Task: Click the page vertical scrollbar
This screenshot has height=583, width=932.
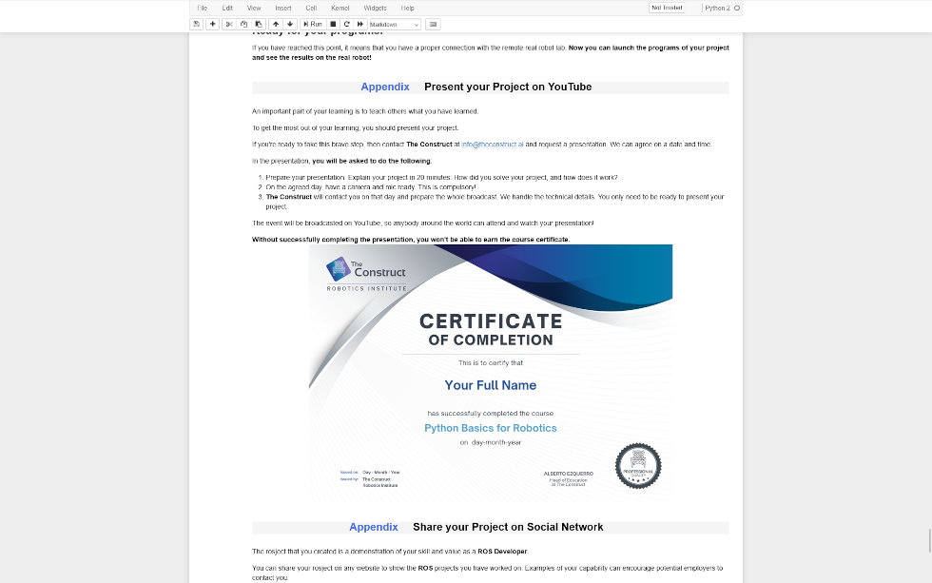Action: (x=928, y=540)
